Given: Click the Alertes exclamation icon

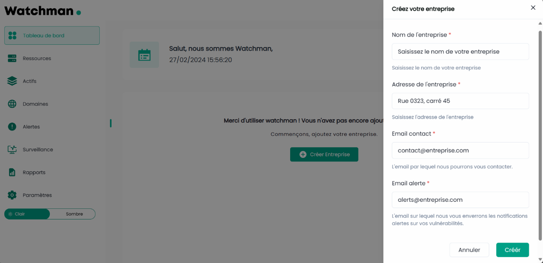Looking at the screenshot, I should 12,127.
